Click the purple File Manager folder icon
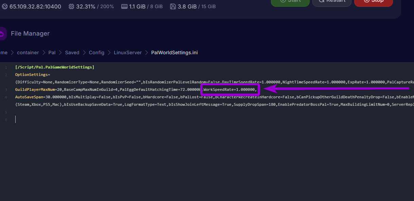The height and width of the screenshot is (201, 414). pyautogui.click(x=2, y=34)
